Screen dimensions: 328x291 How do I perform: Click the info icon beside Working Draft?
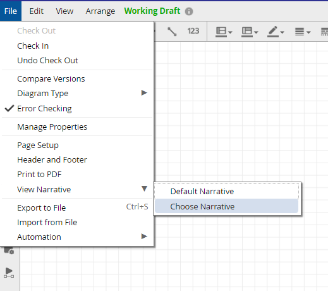click(x=189, y=11)
